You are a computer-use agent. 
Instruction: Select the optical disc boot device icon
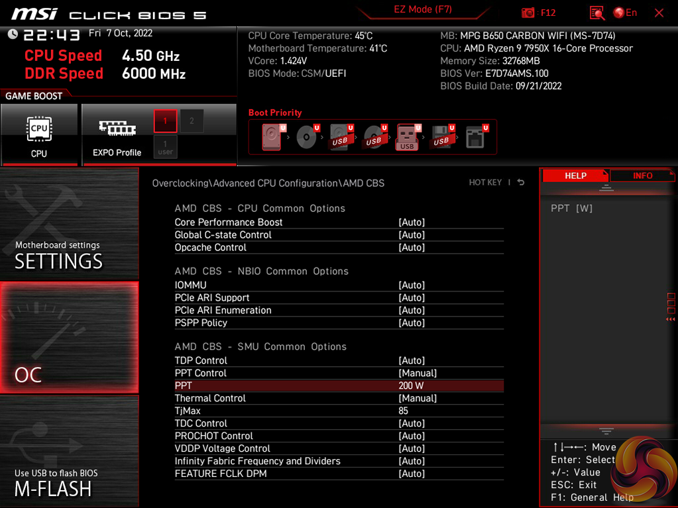(x=306, y=137)
